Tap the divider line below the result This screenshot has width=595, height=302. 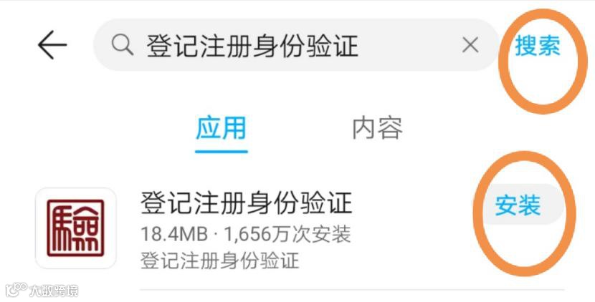click(x=352, y=291)
